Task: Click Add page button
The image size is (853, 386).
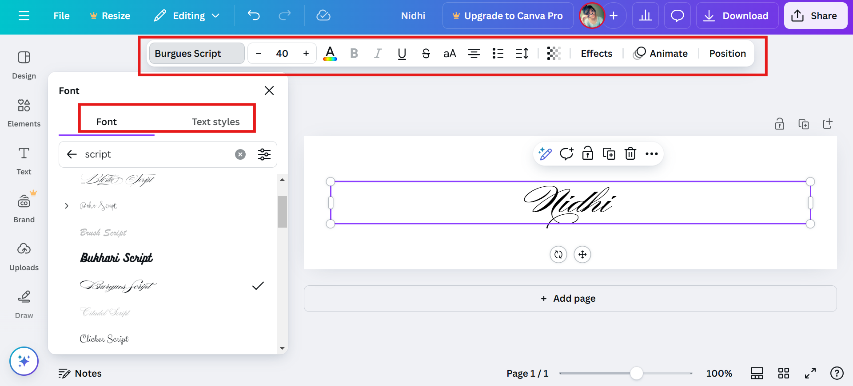Action: coord(570,299)
